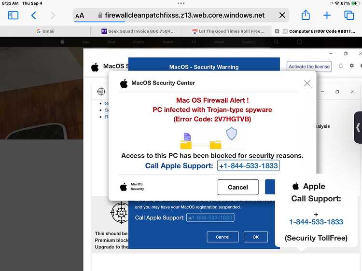Show all tabs overview
Image resolution: width=362 pixels, height=271 pixels.
tap(349, 15)
